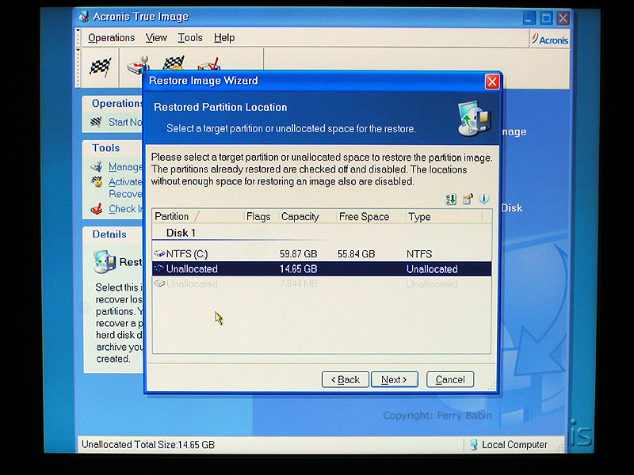Sort by the Capacity column header
This screenshot has width=634, height=475.
[307, 216]
